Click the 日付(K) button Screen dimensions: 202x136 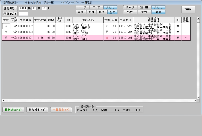click(x=10, y=8)
